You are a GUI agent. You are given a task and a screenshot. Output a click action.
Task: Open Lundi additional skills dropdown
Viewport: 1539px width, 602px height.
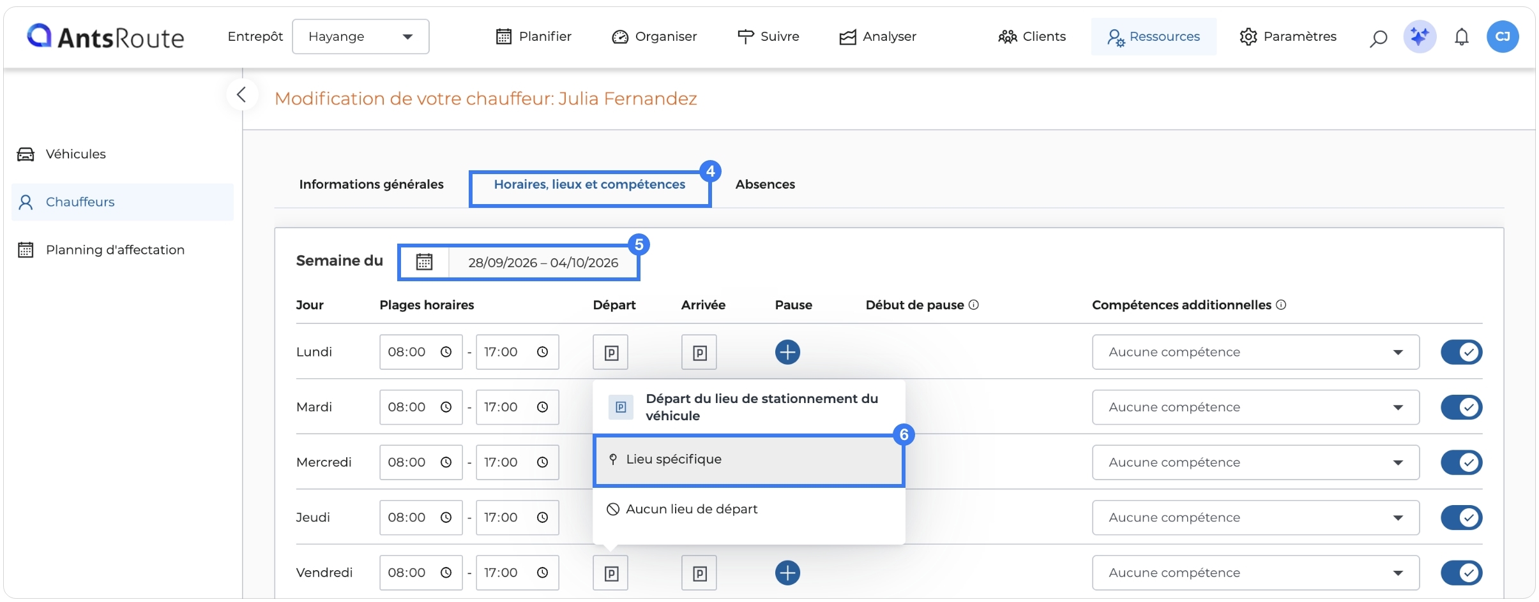coord(1255,352)
